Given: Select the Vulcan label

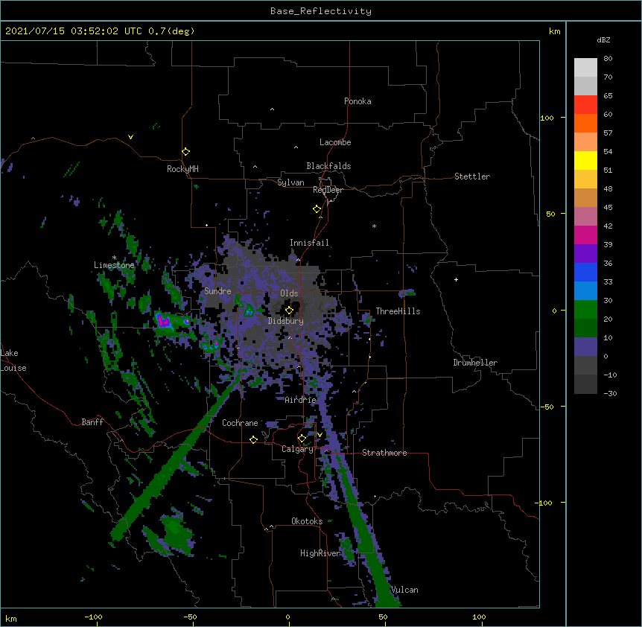Looking at the screenshot, I should click(x=405, y=590).
